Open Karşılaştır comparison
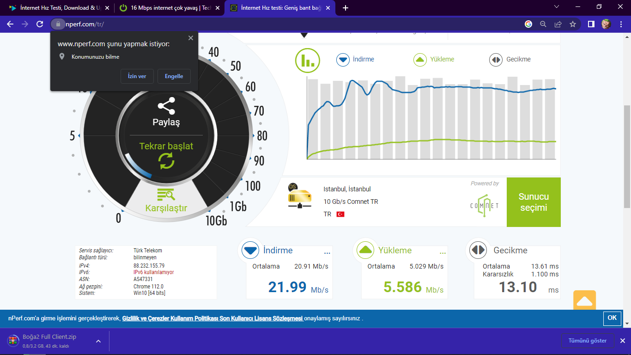631x355 pixels. [166, 201]
